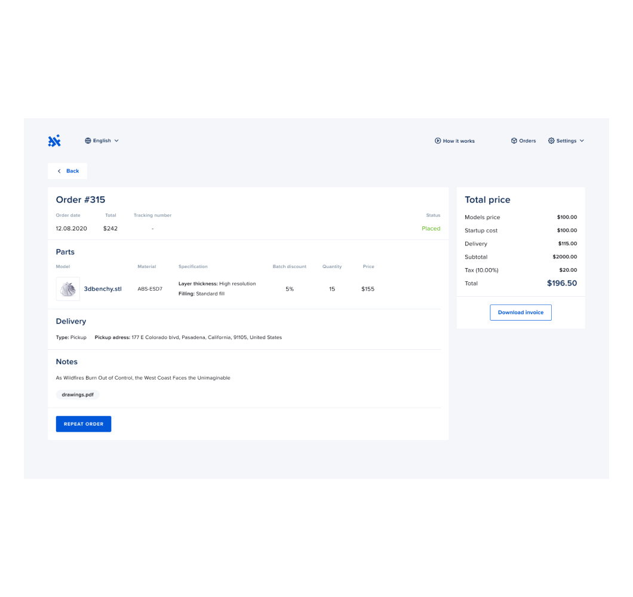Open the English language dropdown
The width and height of the screenshot is (633, 597).
[x=102, y=140]
